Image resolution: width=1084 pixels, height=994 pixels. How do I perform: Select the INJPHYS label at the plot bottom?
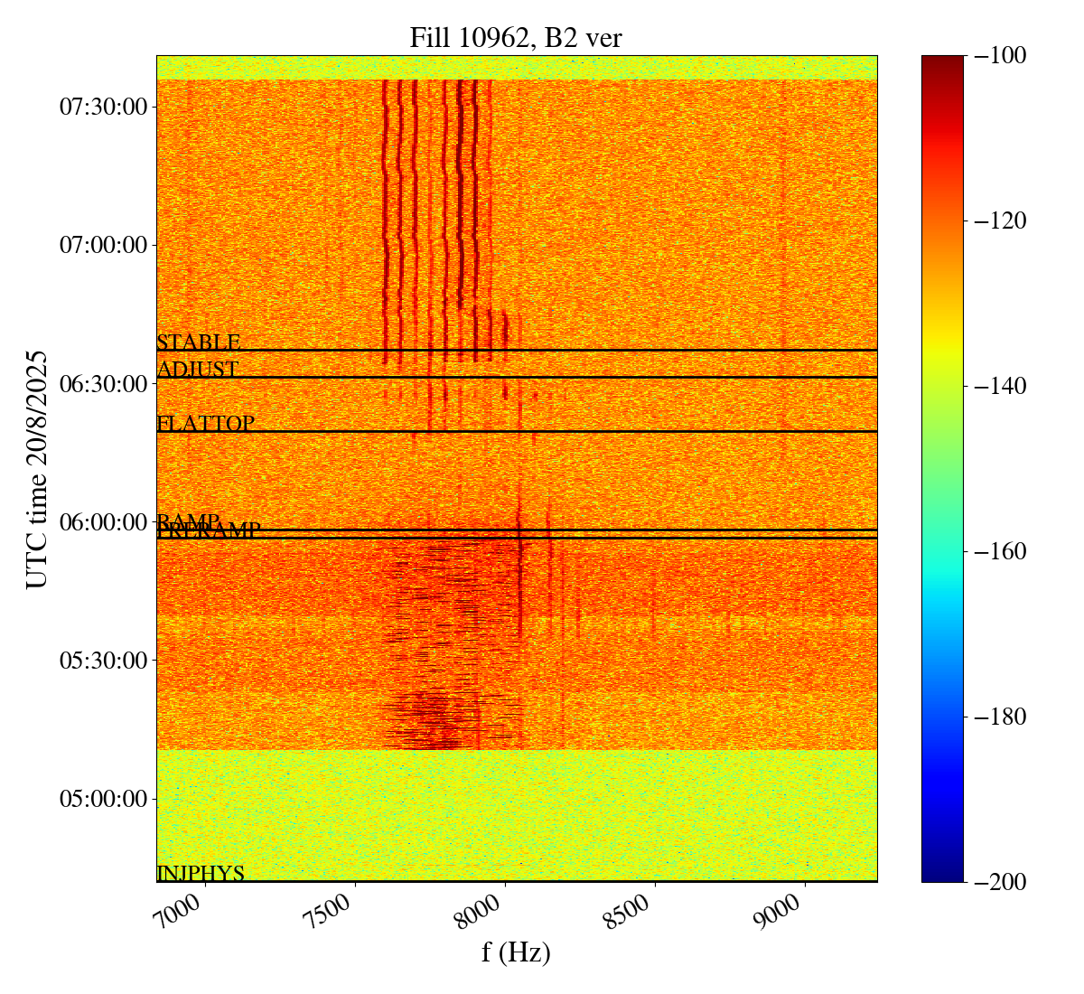coord(201,874)
